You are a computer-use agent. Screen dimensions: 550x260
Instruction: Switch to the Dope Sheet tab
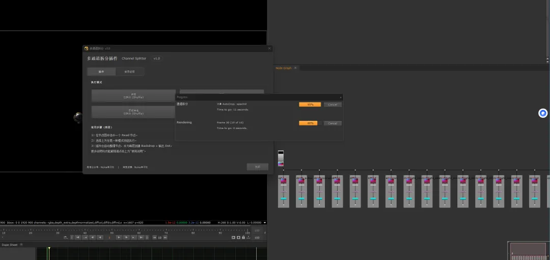pyautogui.click(x=10, y=245)
